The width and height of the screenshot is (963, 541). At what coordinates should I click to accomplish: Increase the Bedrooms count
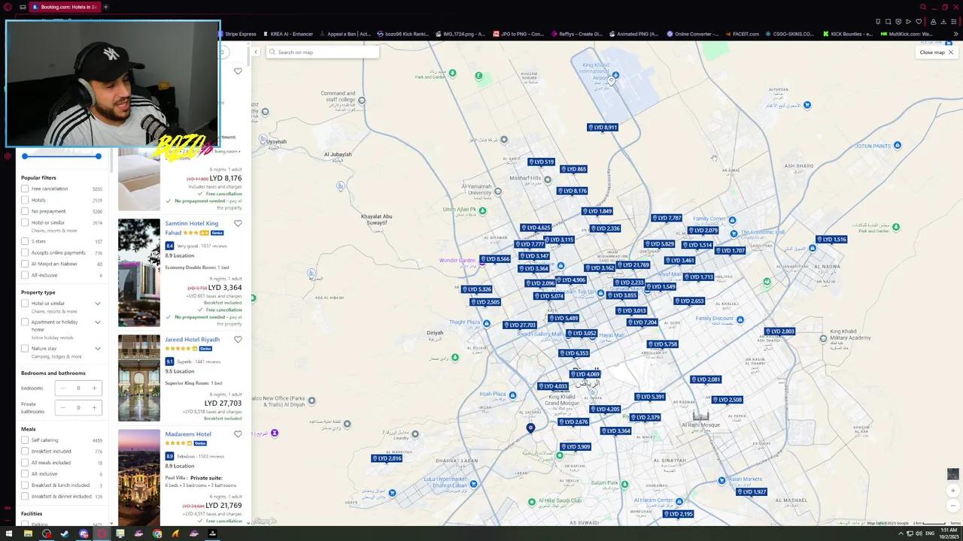click(94, 388)
